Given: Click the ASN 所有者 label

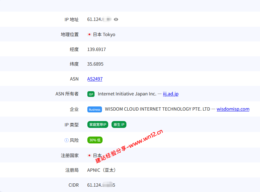Looking at the screenshot, I should [x=67, y=94].
